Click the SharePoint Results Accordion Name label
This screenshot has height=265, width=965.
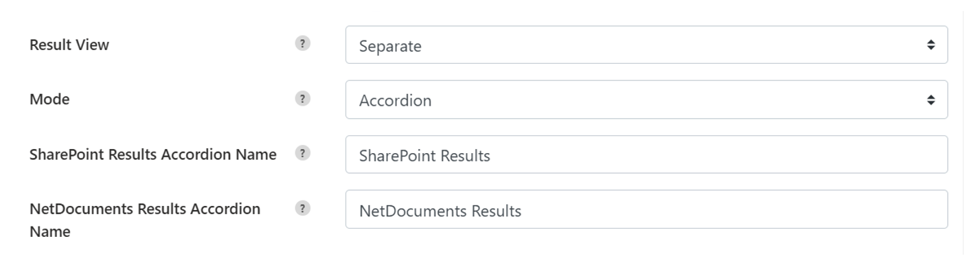pos(153,154)
